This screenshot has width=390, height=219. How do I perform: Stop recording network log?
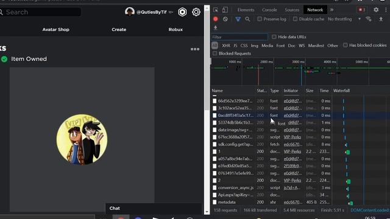(216, 19)
